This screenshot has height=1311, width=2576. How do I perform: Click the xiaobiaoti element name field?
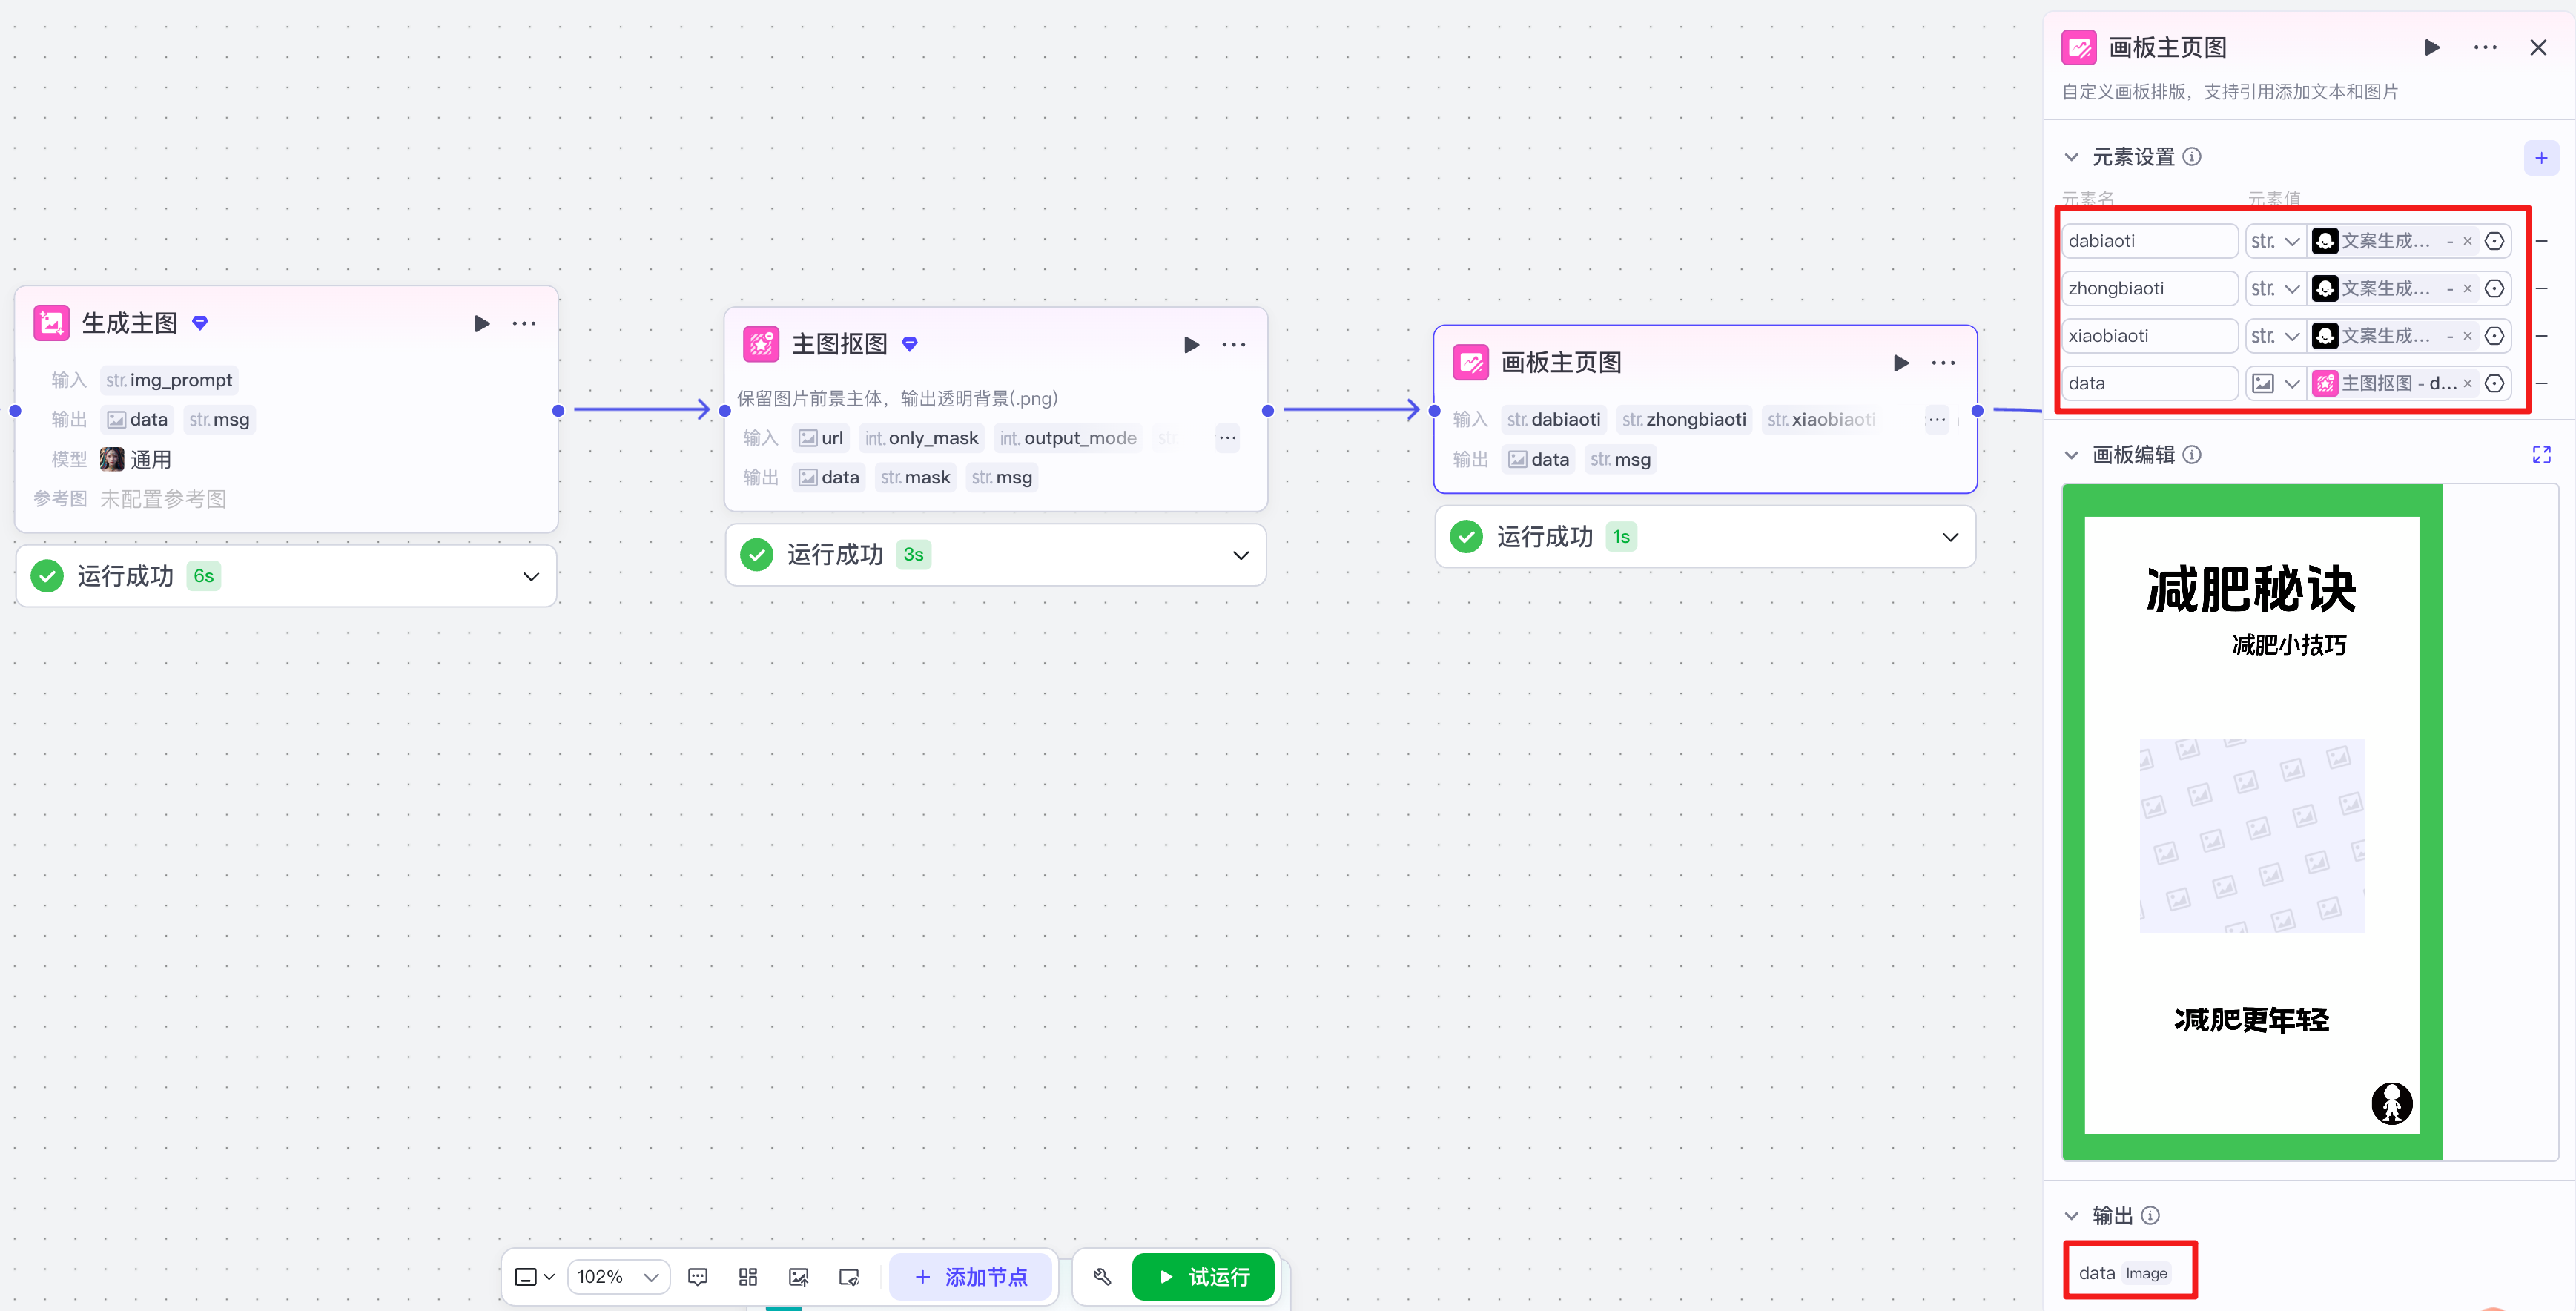(2148, 336)
